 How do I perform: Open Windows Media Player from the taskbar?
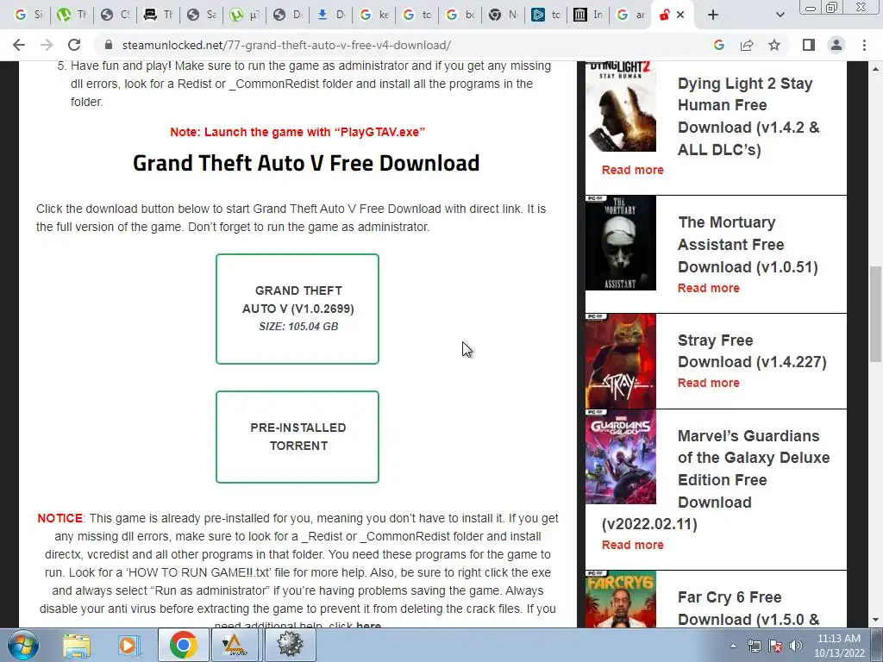tap(128, 645)
